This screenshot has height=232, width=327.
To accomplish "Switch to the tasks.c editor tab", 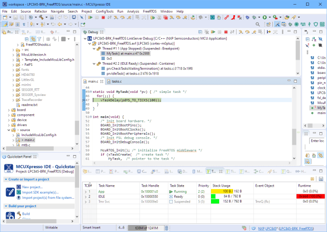I will click(x=116, y=82).
